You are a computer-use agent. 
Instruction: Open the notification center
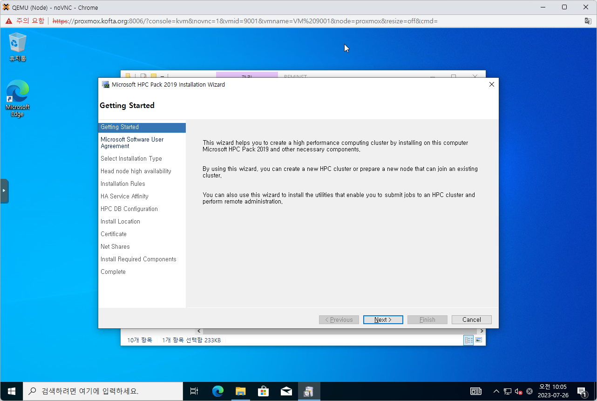582,391
